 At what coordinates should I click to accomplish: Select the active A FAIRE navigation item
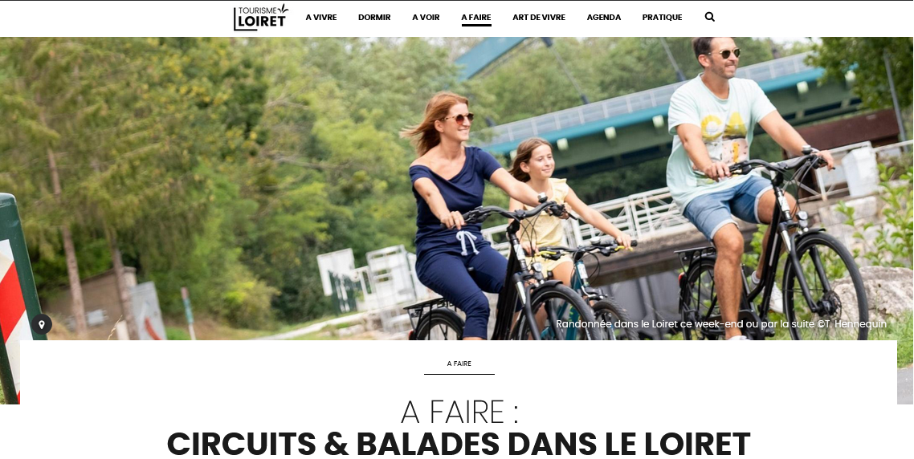pos(476,18)
